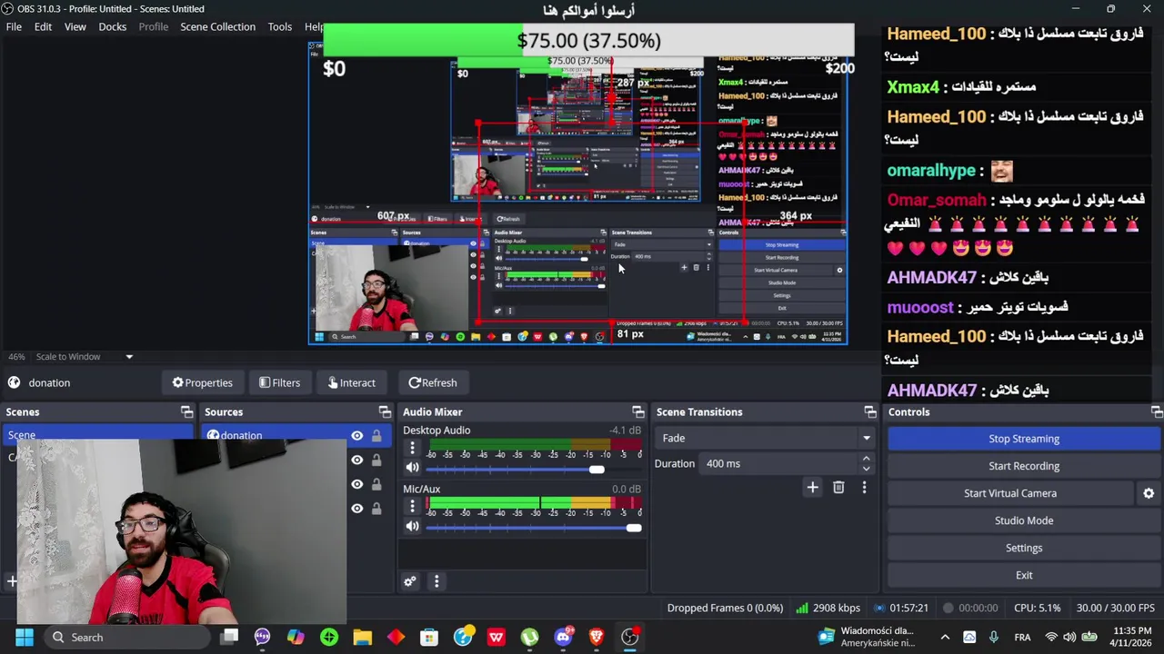Viewport: 1164px width, 654px height.
Task: Open uTorrent from taskbar
Action: pos(529,637)
